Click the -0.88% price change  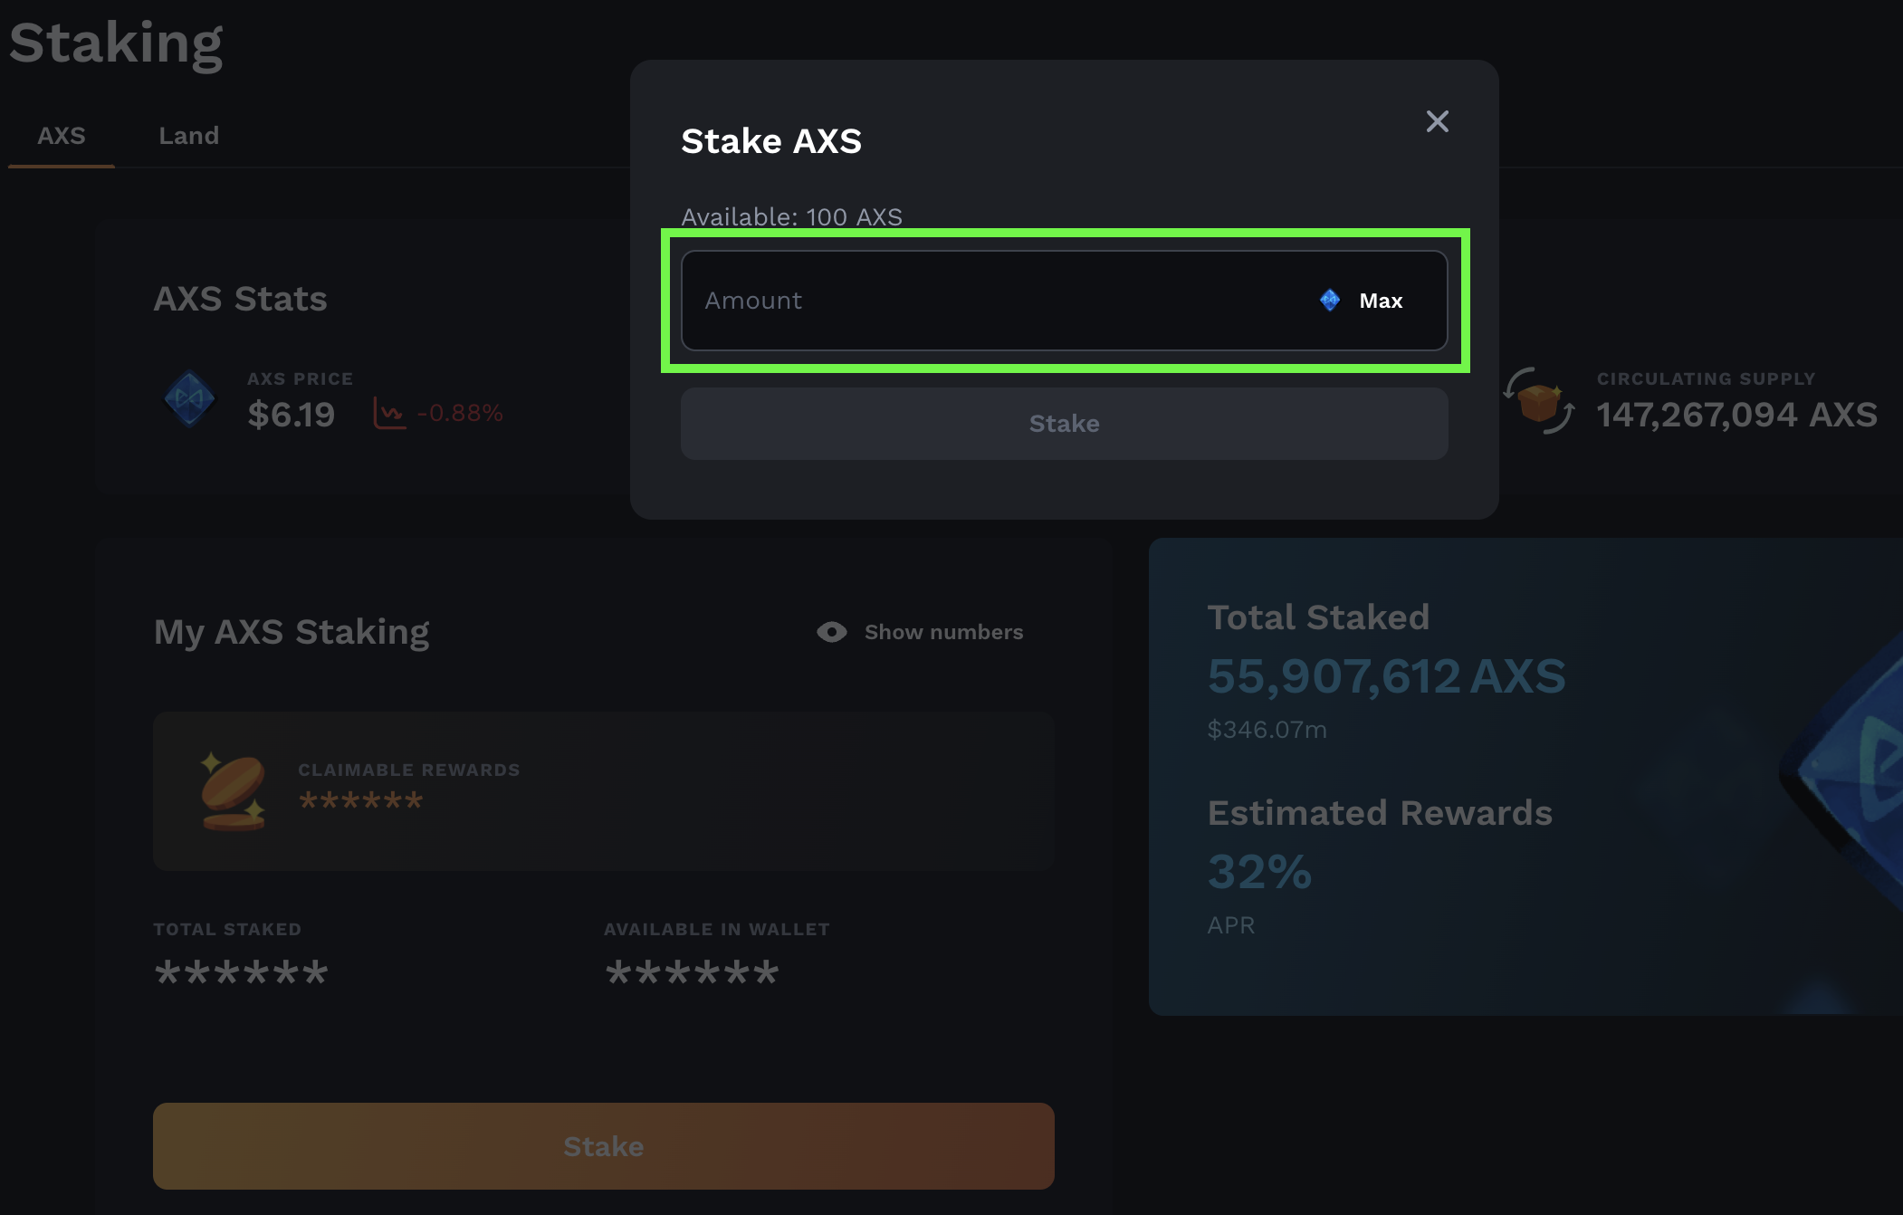click(x=459, y=413)
